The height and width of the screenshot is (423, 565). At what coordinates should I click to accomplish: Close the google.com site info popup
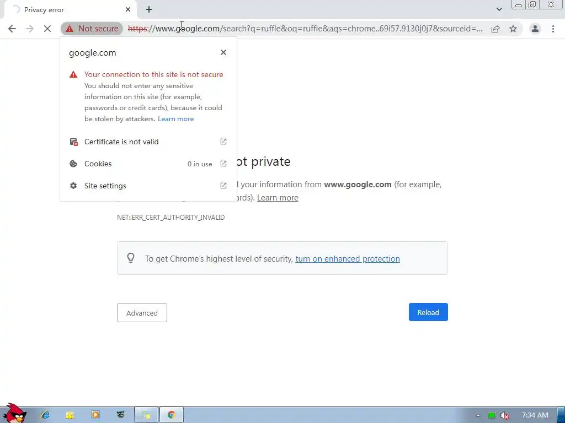pos(223,52)
